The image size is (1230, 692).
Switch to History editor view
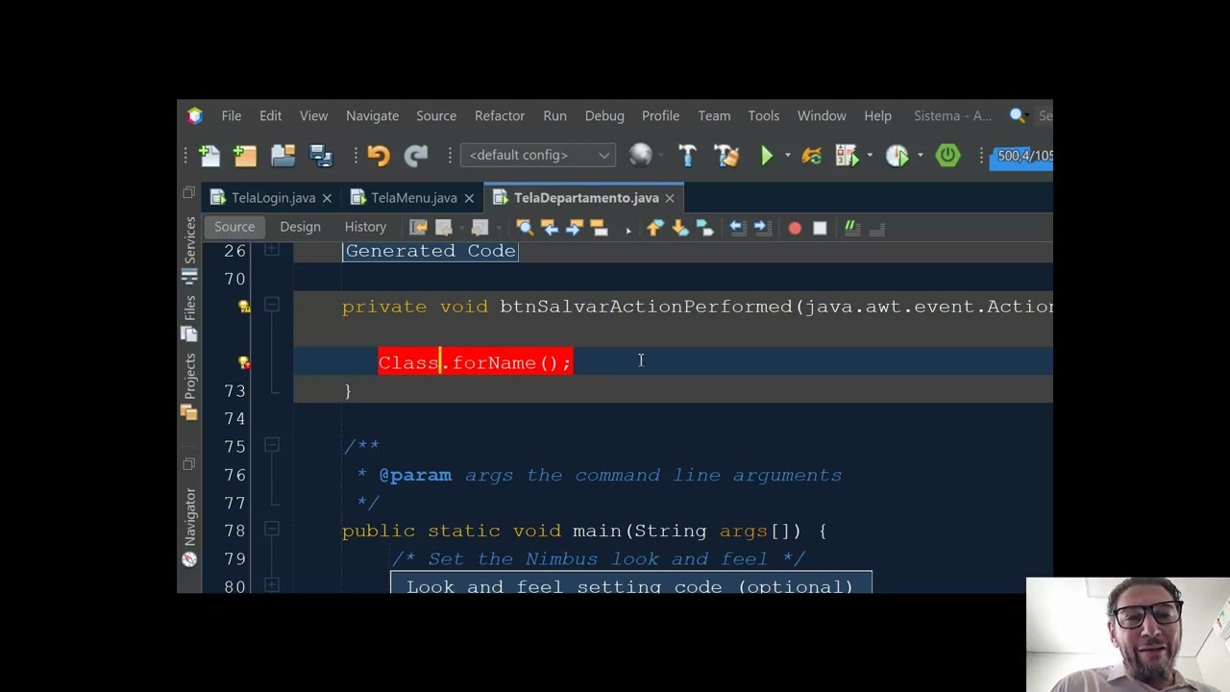(365, 227)
